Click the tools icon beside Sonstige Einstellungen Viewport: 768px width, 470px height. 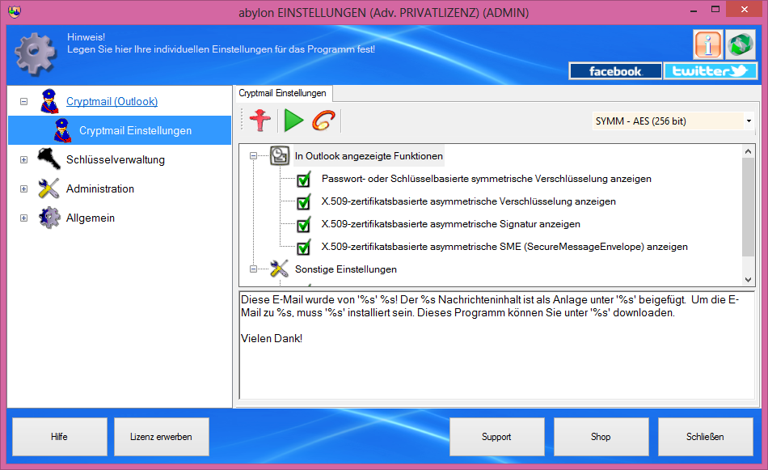(x=279, y=269)
